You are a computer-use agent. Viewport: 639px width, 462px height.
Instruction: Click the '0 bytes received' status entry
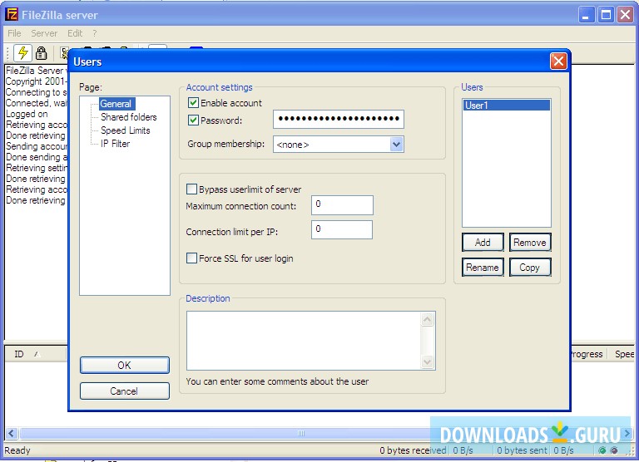pos(413,450)
